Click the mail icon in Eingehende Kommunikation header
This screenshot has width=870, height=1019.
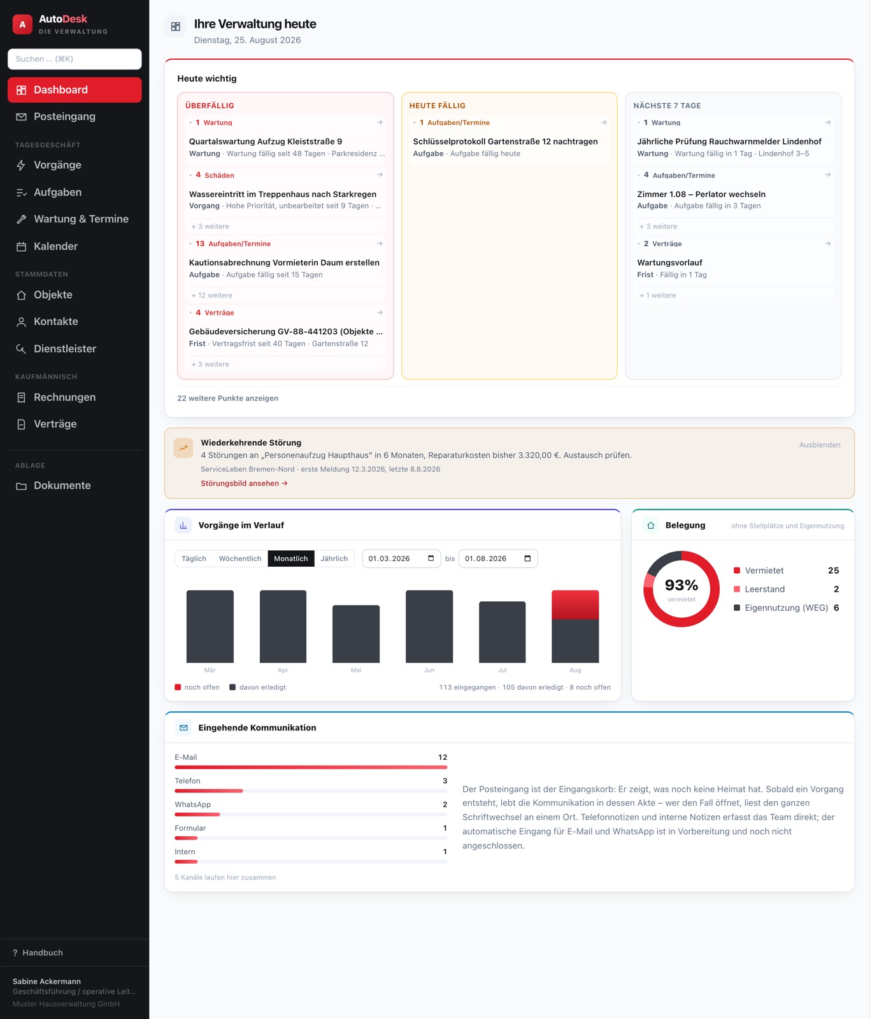pos(183,728)
